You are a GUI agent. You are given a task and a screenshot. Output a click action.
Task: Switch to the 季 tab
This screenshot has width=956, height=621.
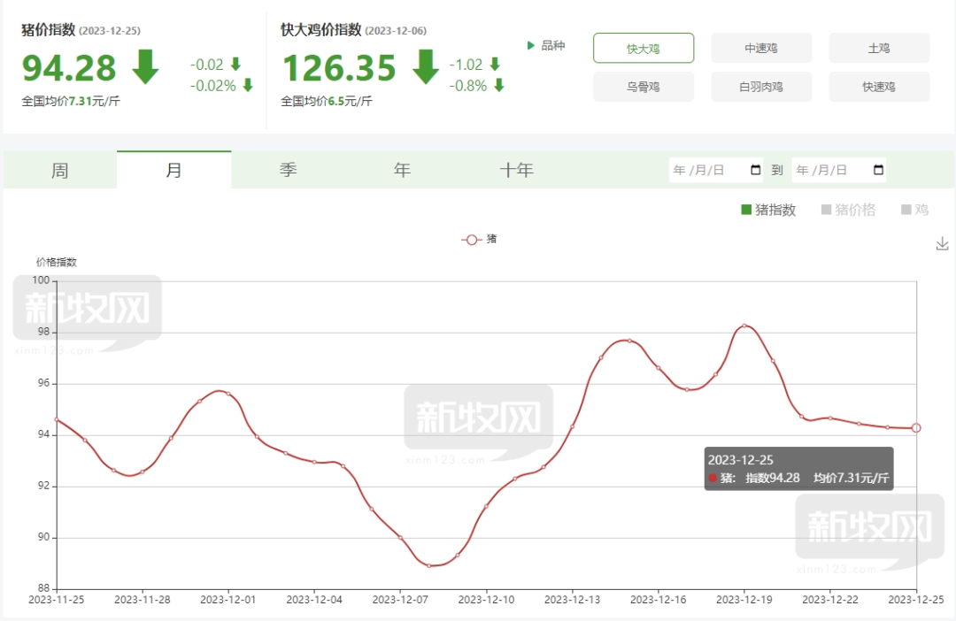[x=288, y=170]
